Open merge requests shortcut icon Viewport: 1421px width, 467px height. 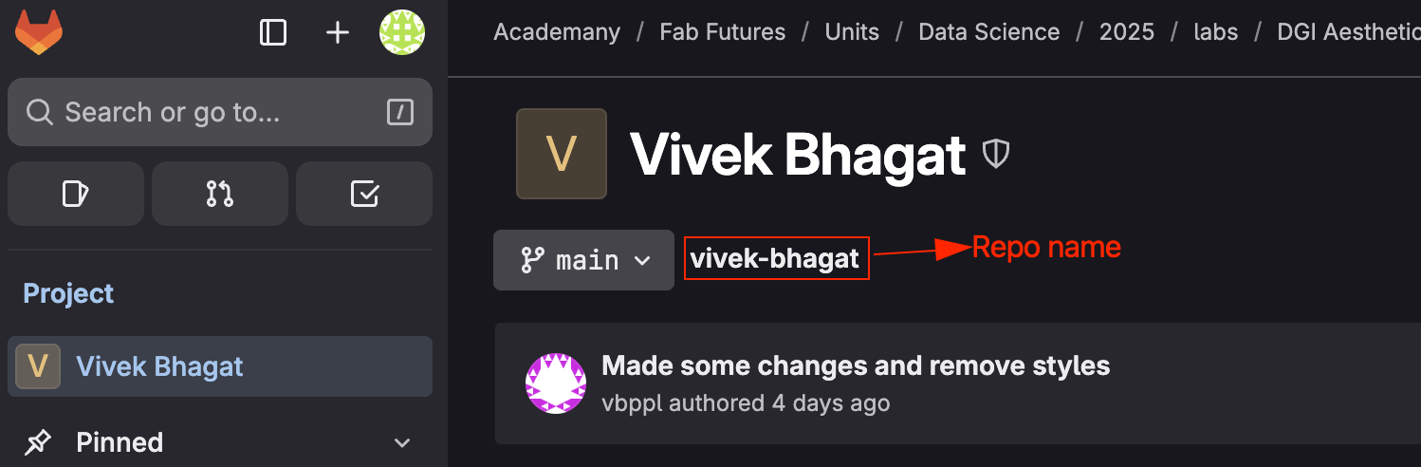point(220,194)
